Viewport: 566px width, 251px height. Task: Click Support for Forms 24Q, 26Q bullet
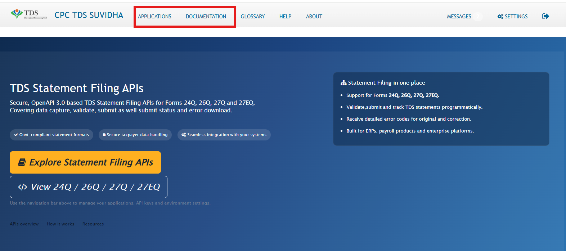click(x=393, y=95)
